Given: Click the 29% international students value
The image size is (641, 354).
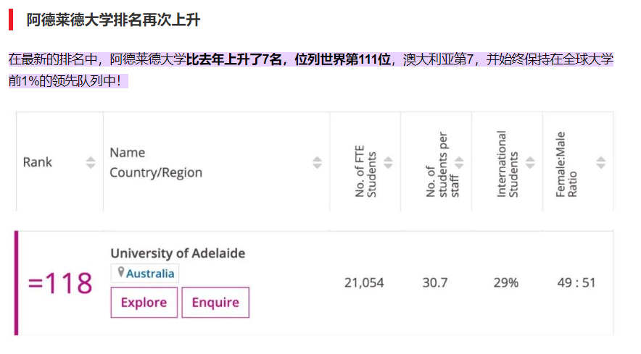Looking at the screenshot, I should click(506, 282).
